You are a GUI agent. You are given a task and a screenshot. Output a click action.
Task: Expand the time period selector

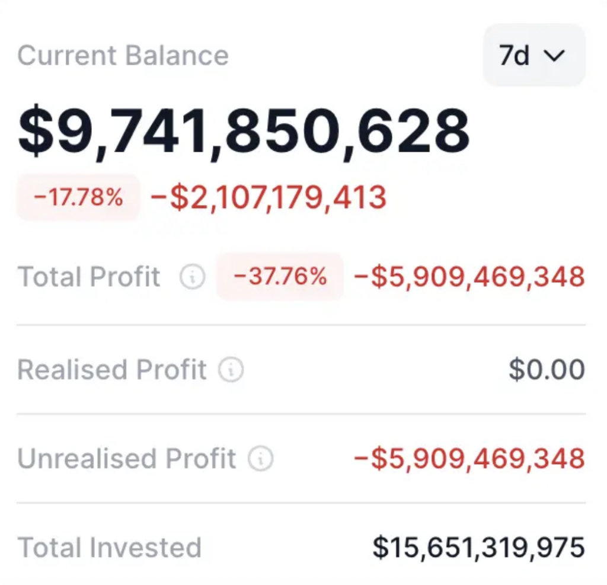(x=533, y=56)
